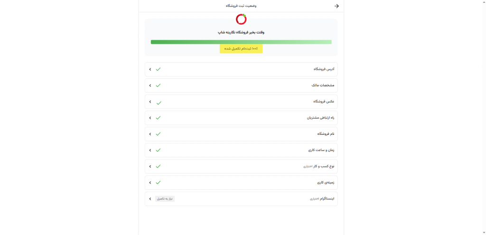Expand the آدرس فروشگاه row chevron
Viewport: 486px width, 235px height.
click(x=150, y=69)
